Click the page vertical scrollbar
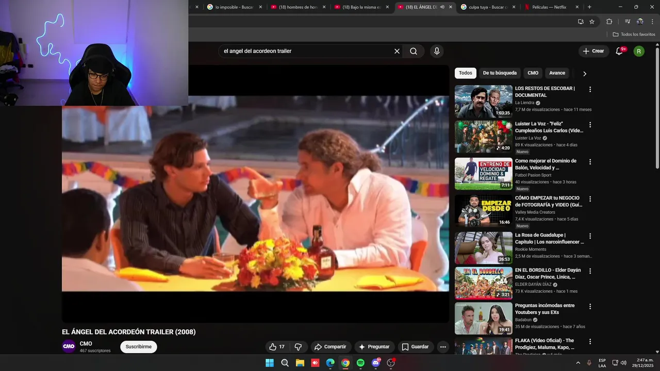 [x=657, y=108]
